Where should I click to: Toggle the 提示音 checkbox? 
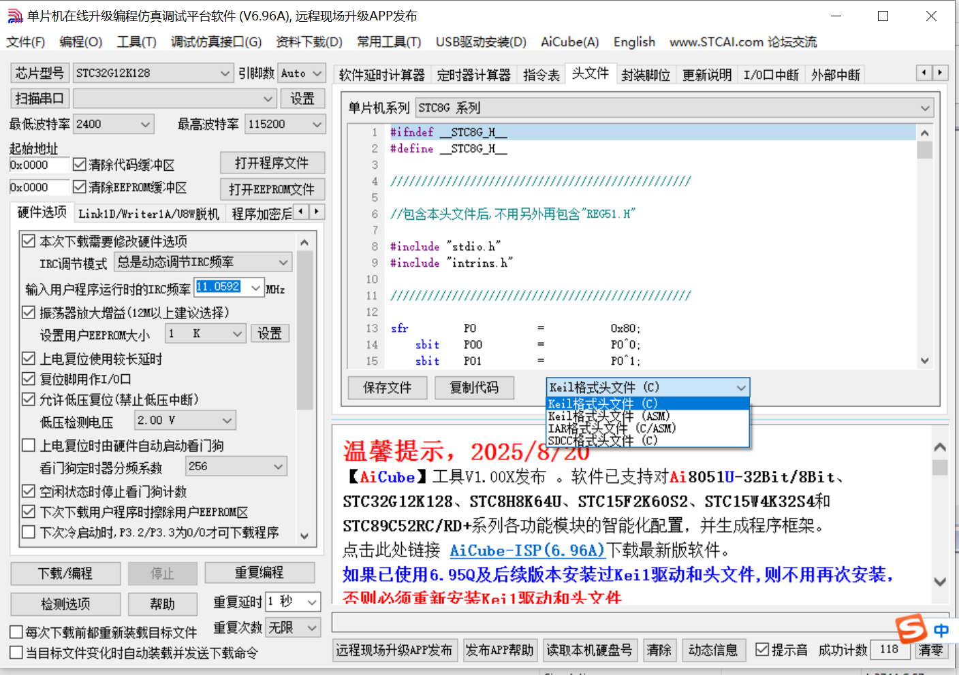click(x=764, y=650)
